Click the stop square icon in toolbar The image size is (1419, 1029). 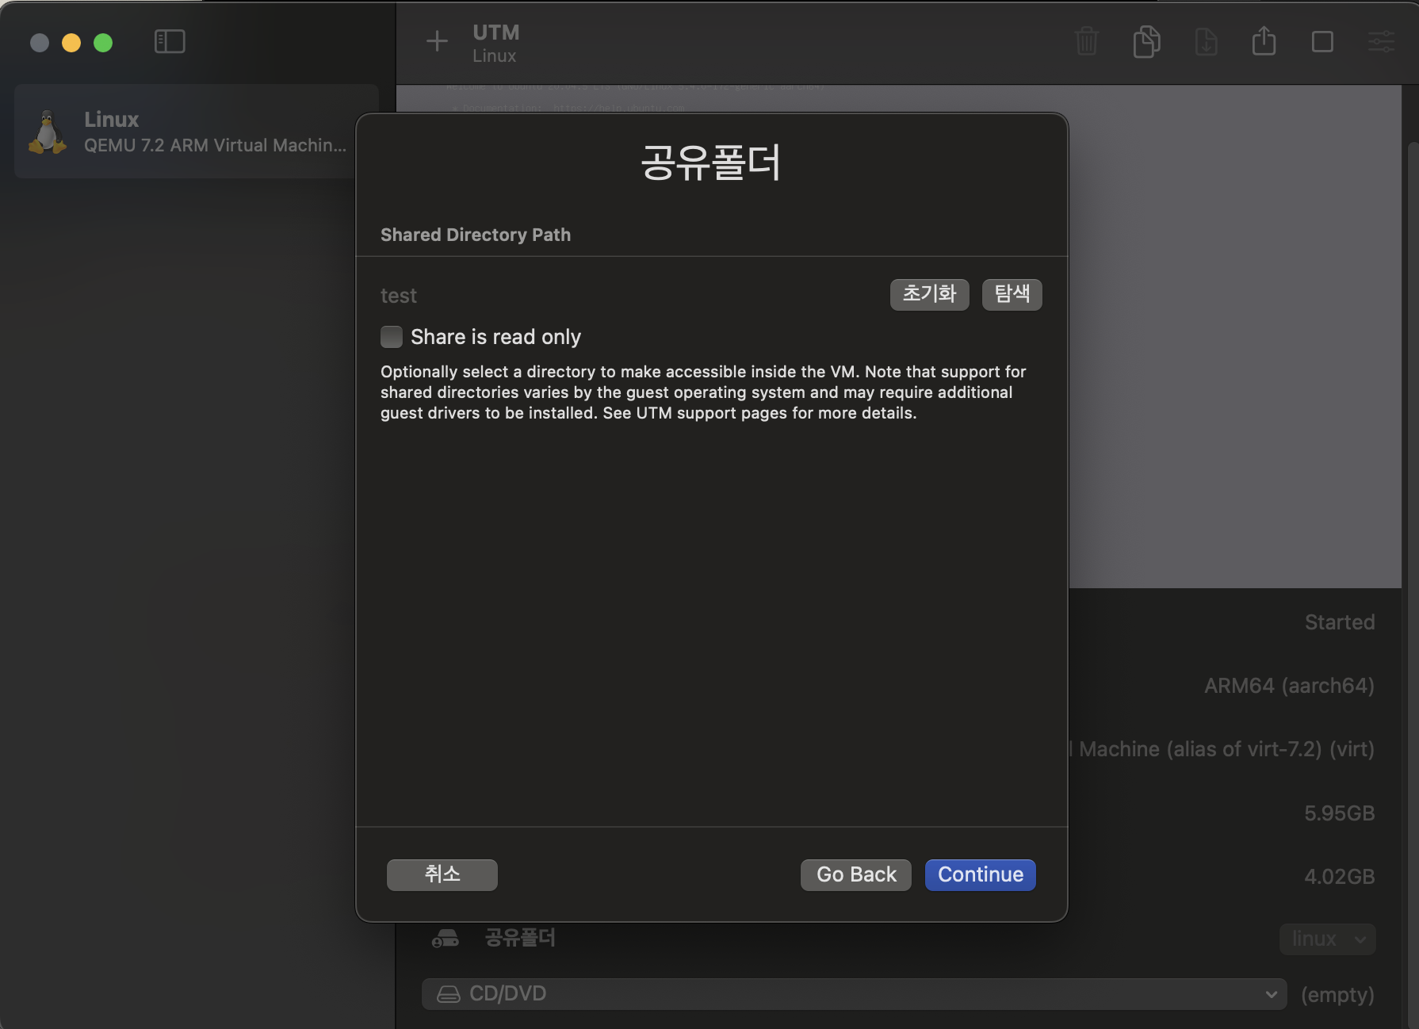click(1322, 41)
